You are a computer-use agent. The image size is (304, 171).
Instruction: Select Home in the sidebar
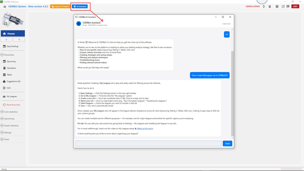[13, 33]
